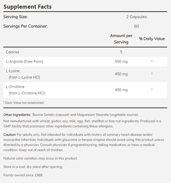Image resolution: width=171 pixels, height=183 pixels.
Task: Click the L-Arginine (Free-Form) ingredient name
Action: (25, 61)
